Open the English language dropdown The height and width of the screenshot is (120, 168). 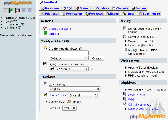75,89
